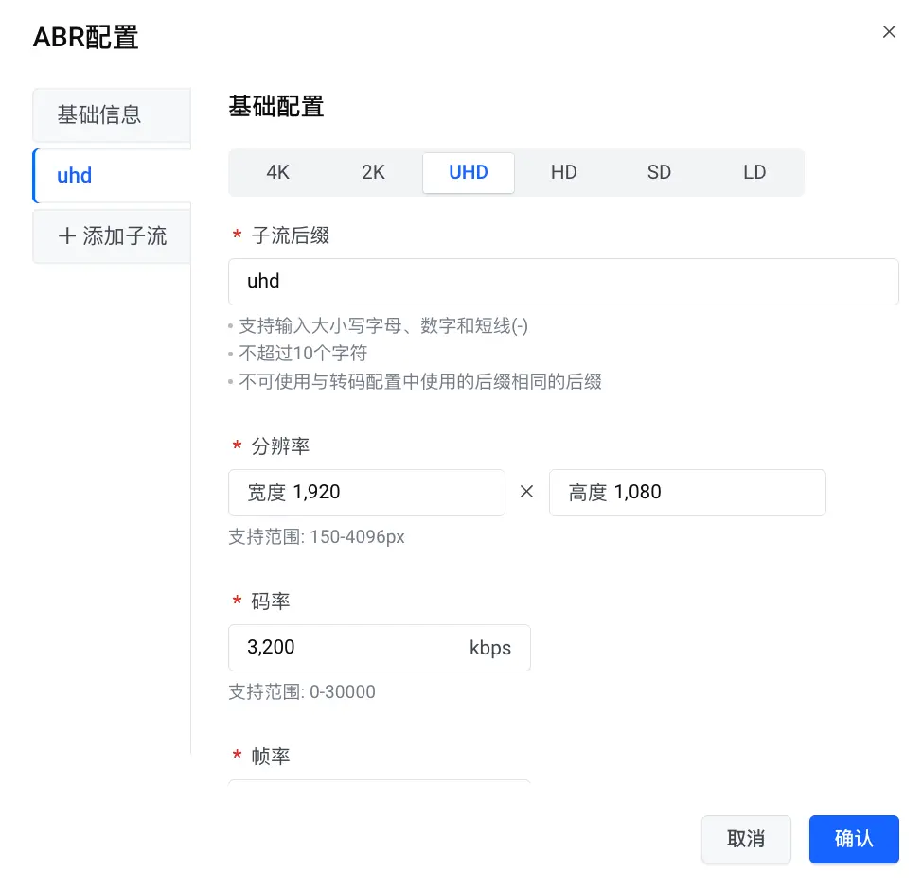
Task: Click the kbps unit suffix
Action: pyautogui.click(x=489, y=648)
